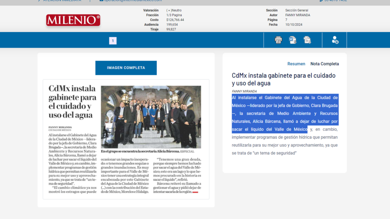The image size is (390, 219).
Task: Click the highlighted summary paragraph
Action: pyautogui.click(x=285, y=113)
